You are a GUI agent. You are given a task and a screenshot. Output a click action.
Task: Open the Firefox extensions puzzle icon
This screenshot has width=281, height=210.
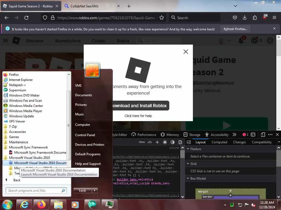point(255,17)
